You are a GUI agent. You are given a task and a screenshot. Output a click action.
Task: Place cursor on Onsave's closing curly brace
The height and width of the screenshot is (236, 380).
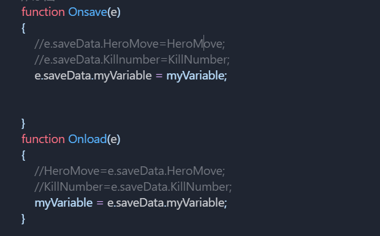[x=23, y=124]
